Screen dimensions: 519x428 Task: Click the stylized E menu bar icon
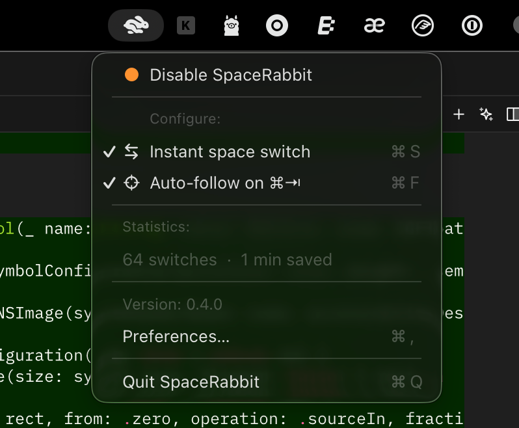[x=325, y=26]
